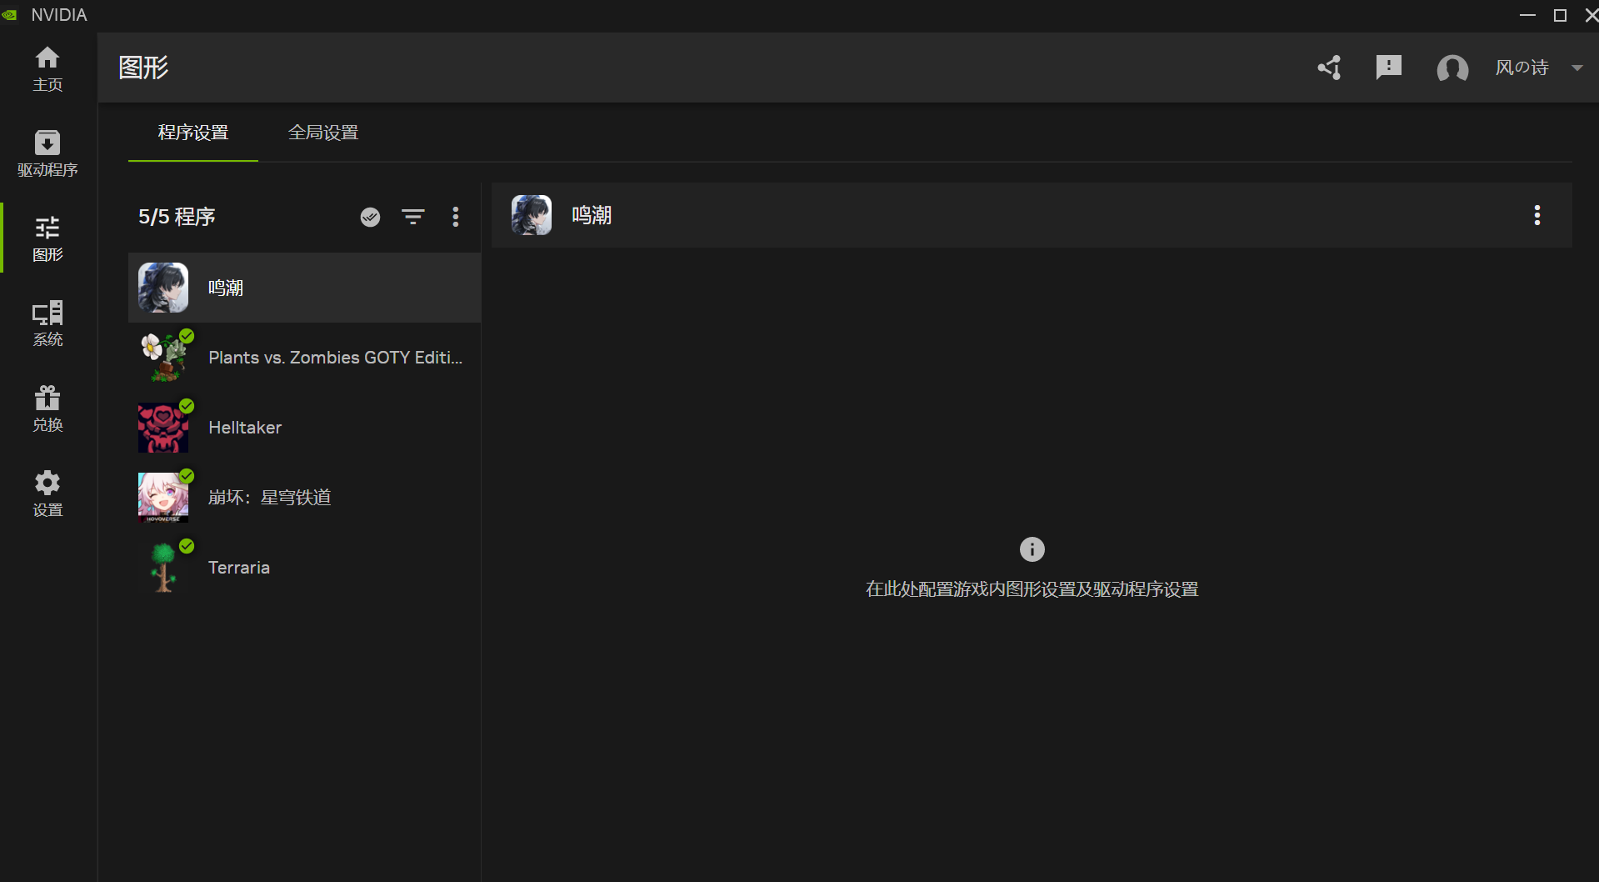Select Helltaker in program list
Viewport: 1599px width, 882px height.
pos(245,428)
